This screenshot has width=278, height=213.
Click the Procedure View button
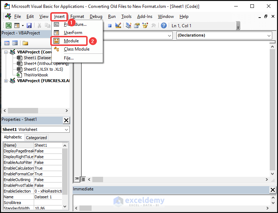click(x=77, y=179)
